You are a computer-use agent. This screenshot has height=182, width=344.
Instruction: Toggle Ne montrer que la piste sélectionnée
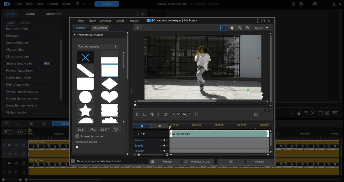coord(73,161)
